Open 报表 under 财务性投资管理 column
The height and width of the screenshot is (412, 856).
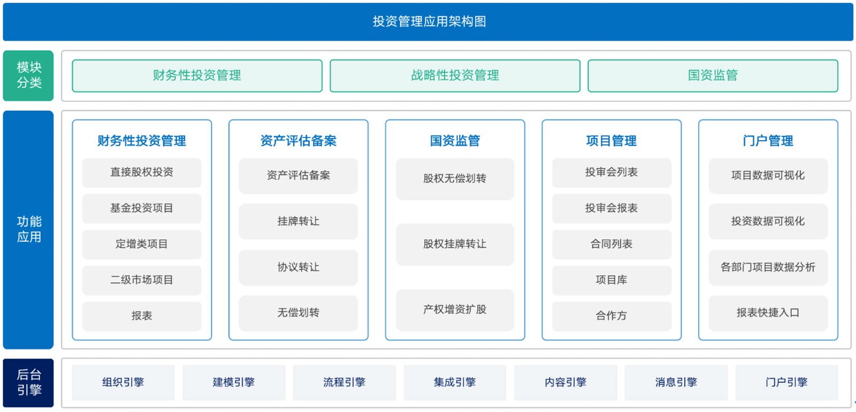coord(142,316)
